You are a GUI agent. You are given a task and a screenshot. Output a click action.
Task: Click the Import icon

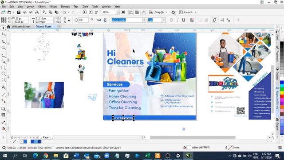pos(85,12)
